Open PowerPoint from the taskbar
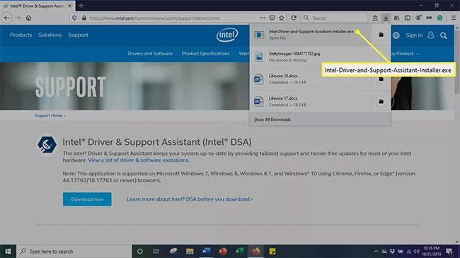Image resolution: width=460 pixels, height=258 pixels. coord(223,251)
